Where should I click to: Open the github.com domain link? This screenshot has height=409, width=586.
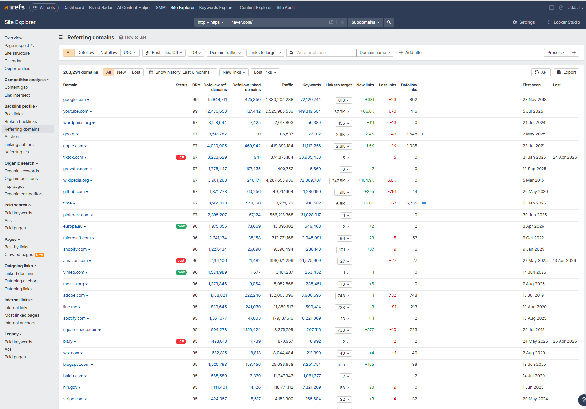click(x=74, y=192)
